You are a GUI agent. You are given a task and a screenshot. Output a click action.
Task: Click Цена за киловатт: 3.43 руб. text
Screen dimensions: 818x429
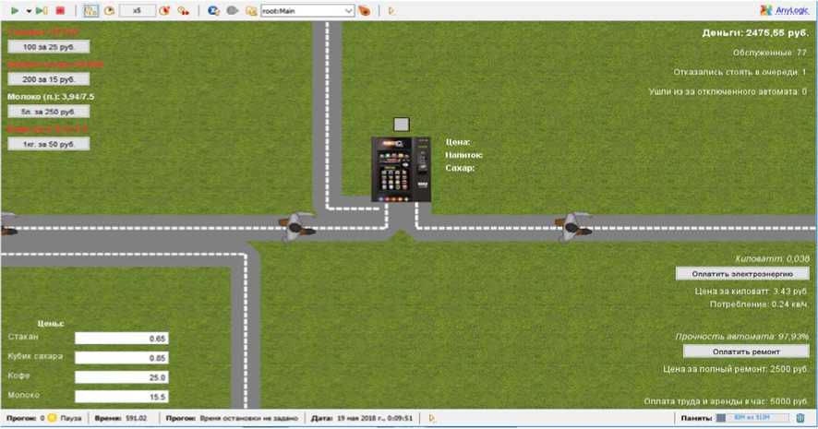coord(752,291)
